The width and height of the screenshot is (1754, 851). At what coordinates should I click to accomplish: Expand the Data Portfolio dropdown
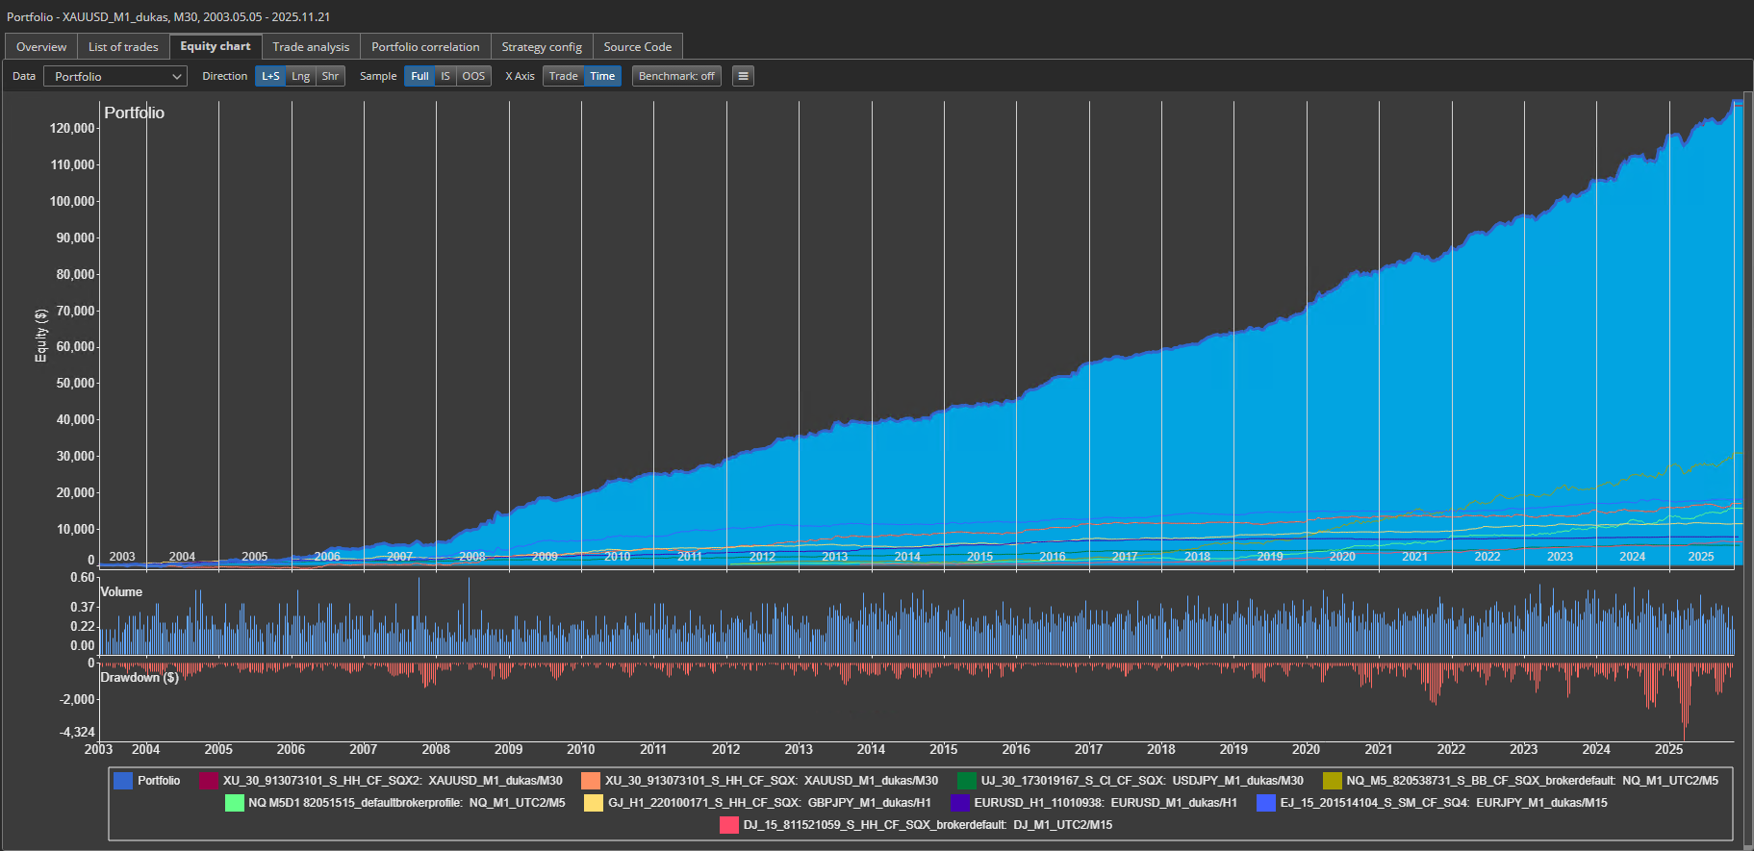click(115, 76)
